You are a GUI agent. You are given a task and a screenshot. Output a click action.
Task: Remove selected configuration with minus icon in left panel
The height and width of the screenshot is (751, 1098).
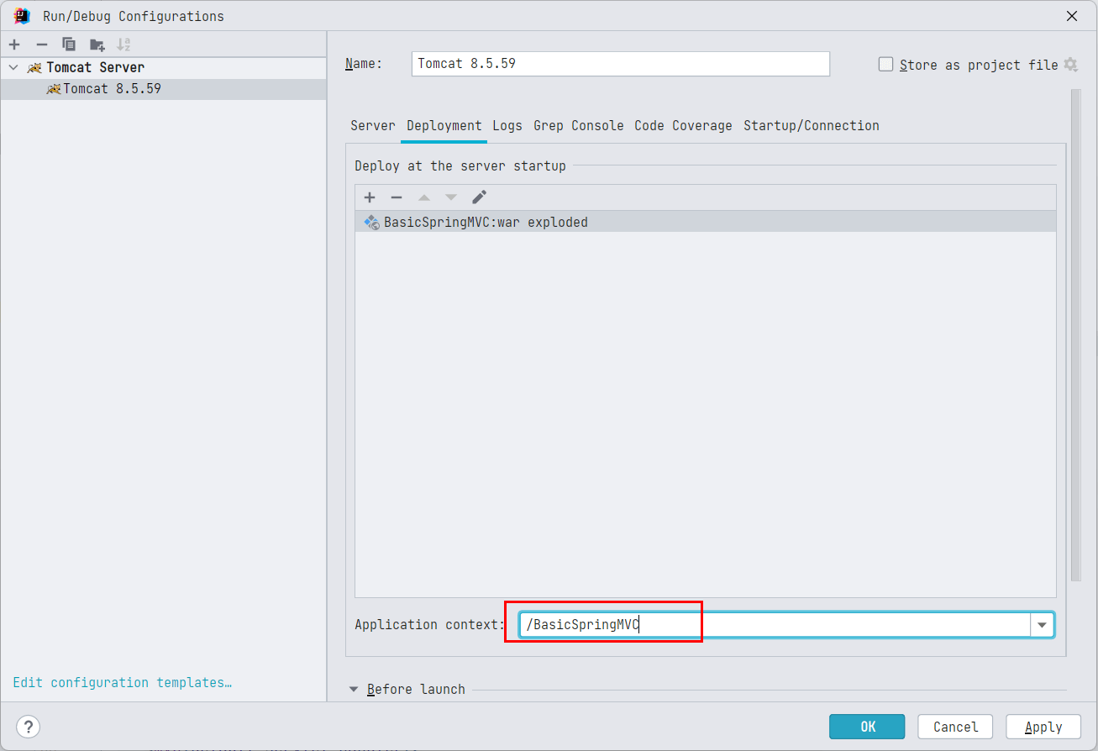point(42,45)
